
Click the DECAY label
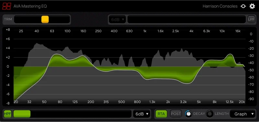(x=199, y=114)
